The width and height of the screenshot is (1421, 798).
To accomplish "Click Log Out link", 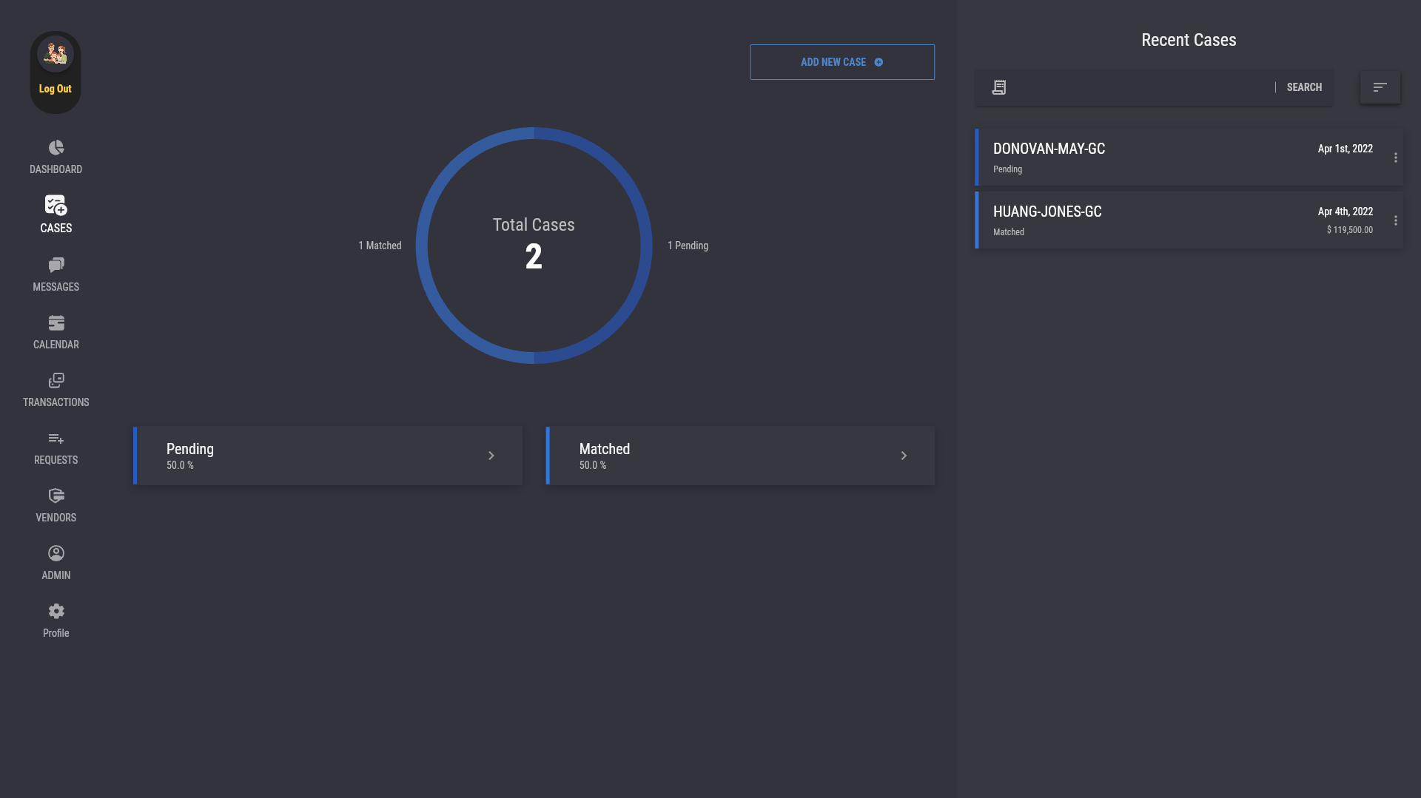I will click(56, 89).
